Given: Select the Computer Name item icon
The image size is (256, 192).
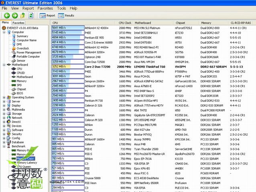Looking at the screenshot, I should (x=14, y=40).
